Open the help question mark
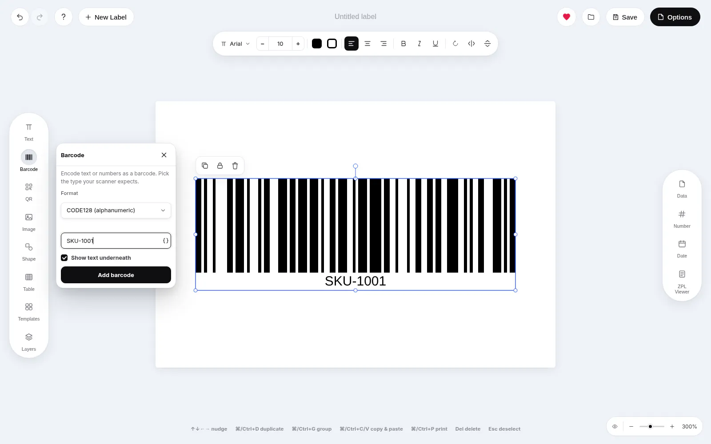This screenshot has height=444, width=711. [x=64, y=17]
